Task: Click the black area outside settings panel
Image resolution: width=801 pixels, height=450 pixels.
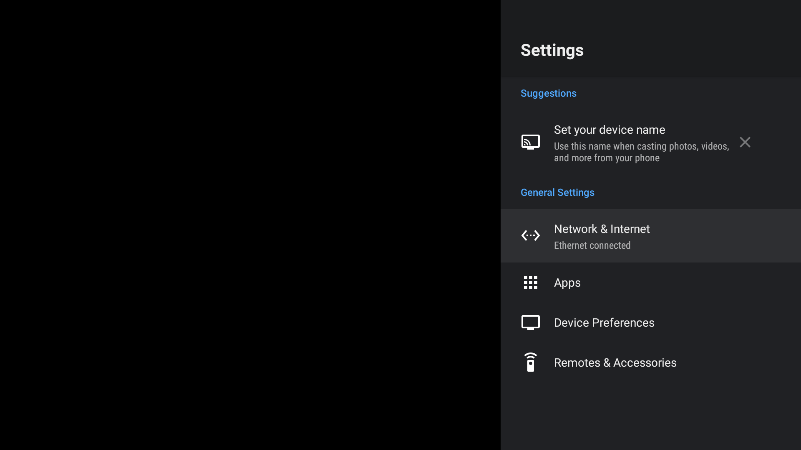Action: pos(250,225)
